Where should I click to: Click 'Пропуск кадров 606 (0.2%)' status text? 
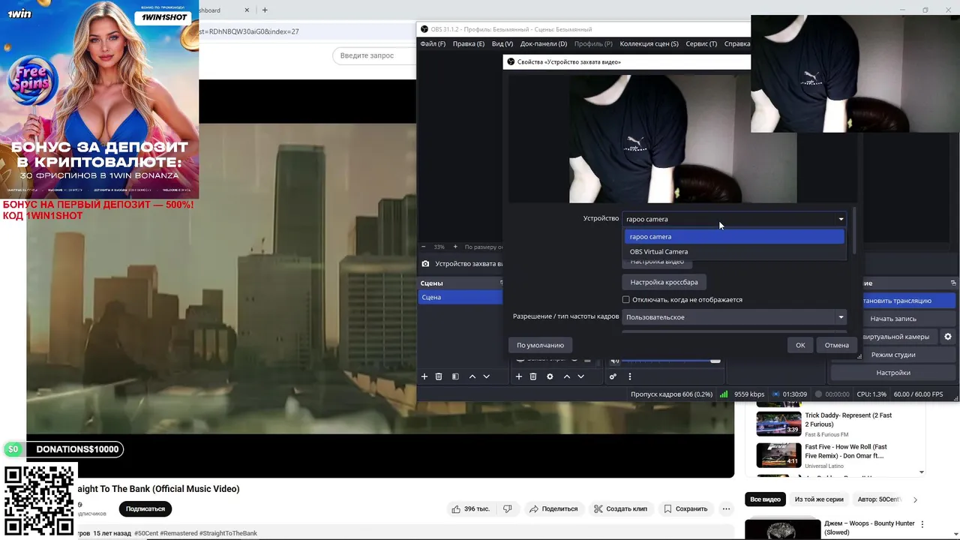tap(671, 394)
